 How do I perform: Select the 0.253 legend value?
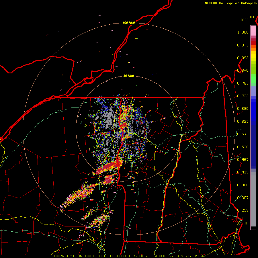tap(243, 210)
